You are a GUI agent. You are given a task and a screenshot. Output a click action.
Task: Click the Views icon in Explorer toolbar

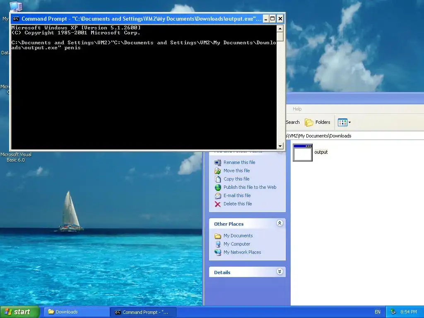pos(342,123)
